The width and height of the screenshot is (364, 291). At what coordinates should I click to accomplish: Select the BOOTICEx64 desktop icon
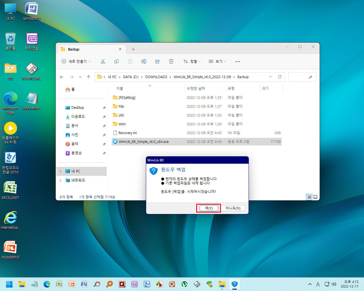(x=32, y=71)
